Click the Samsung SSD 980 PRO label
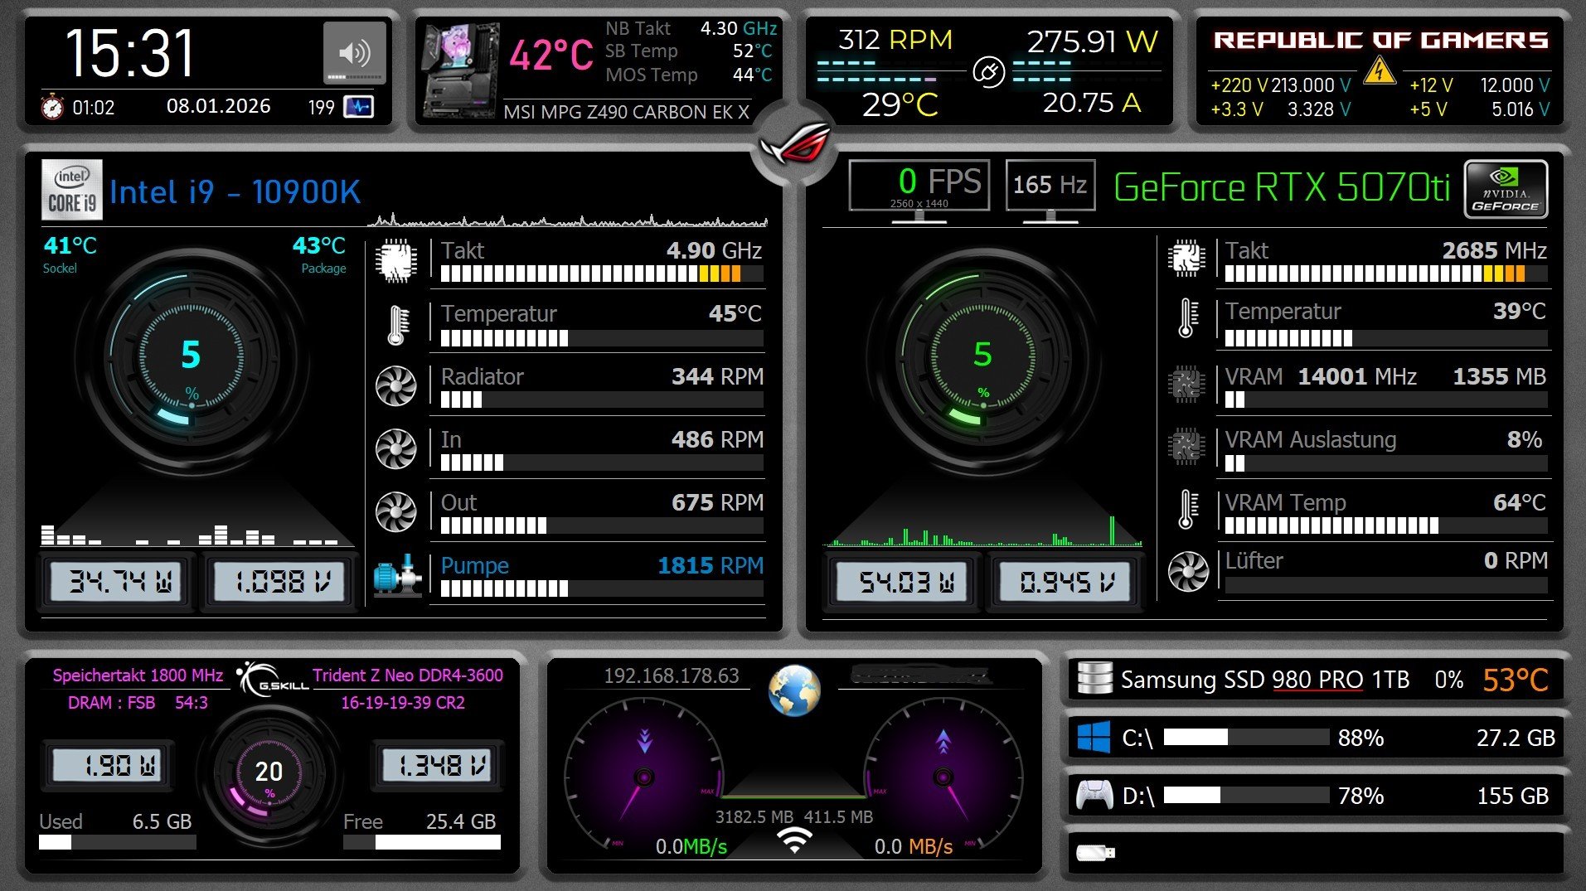 1264,680
